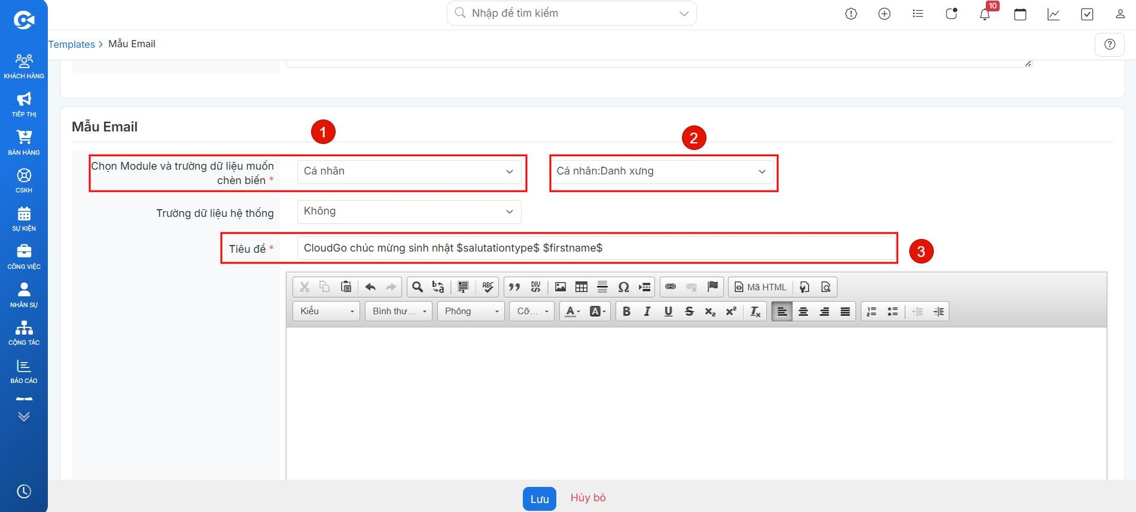Click the help question mark button
The height and width of the screenshot is (512, 1136).
pyautogui.click(x=1110, y=44)
